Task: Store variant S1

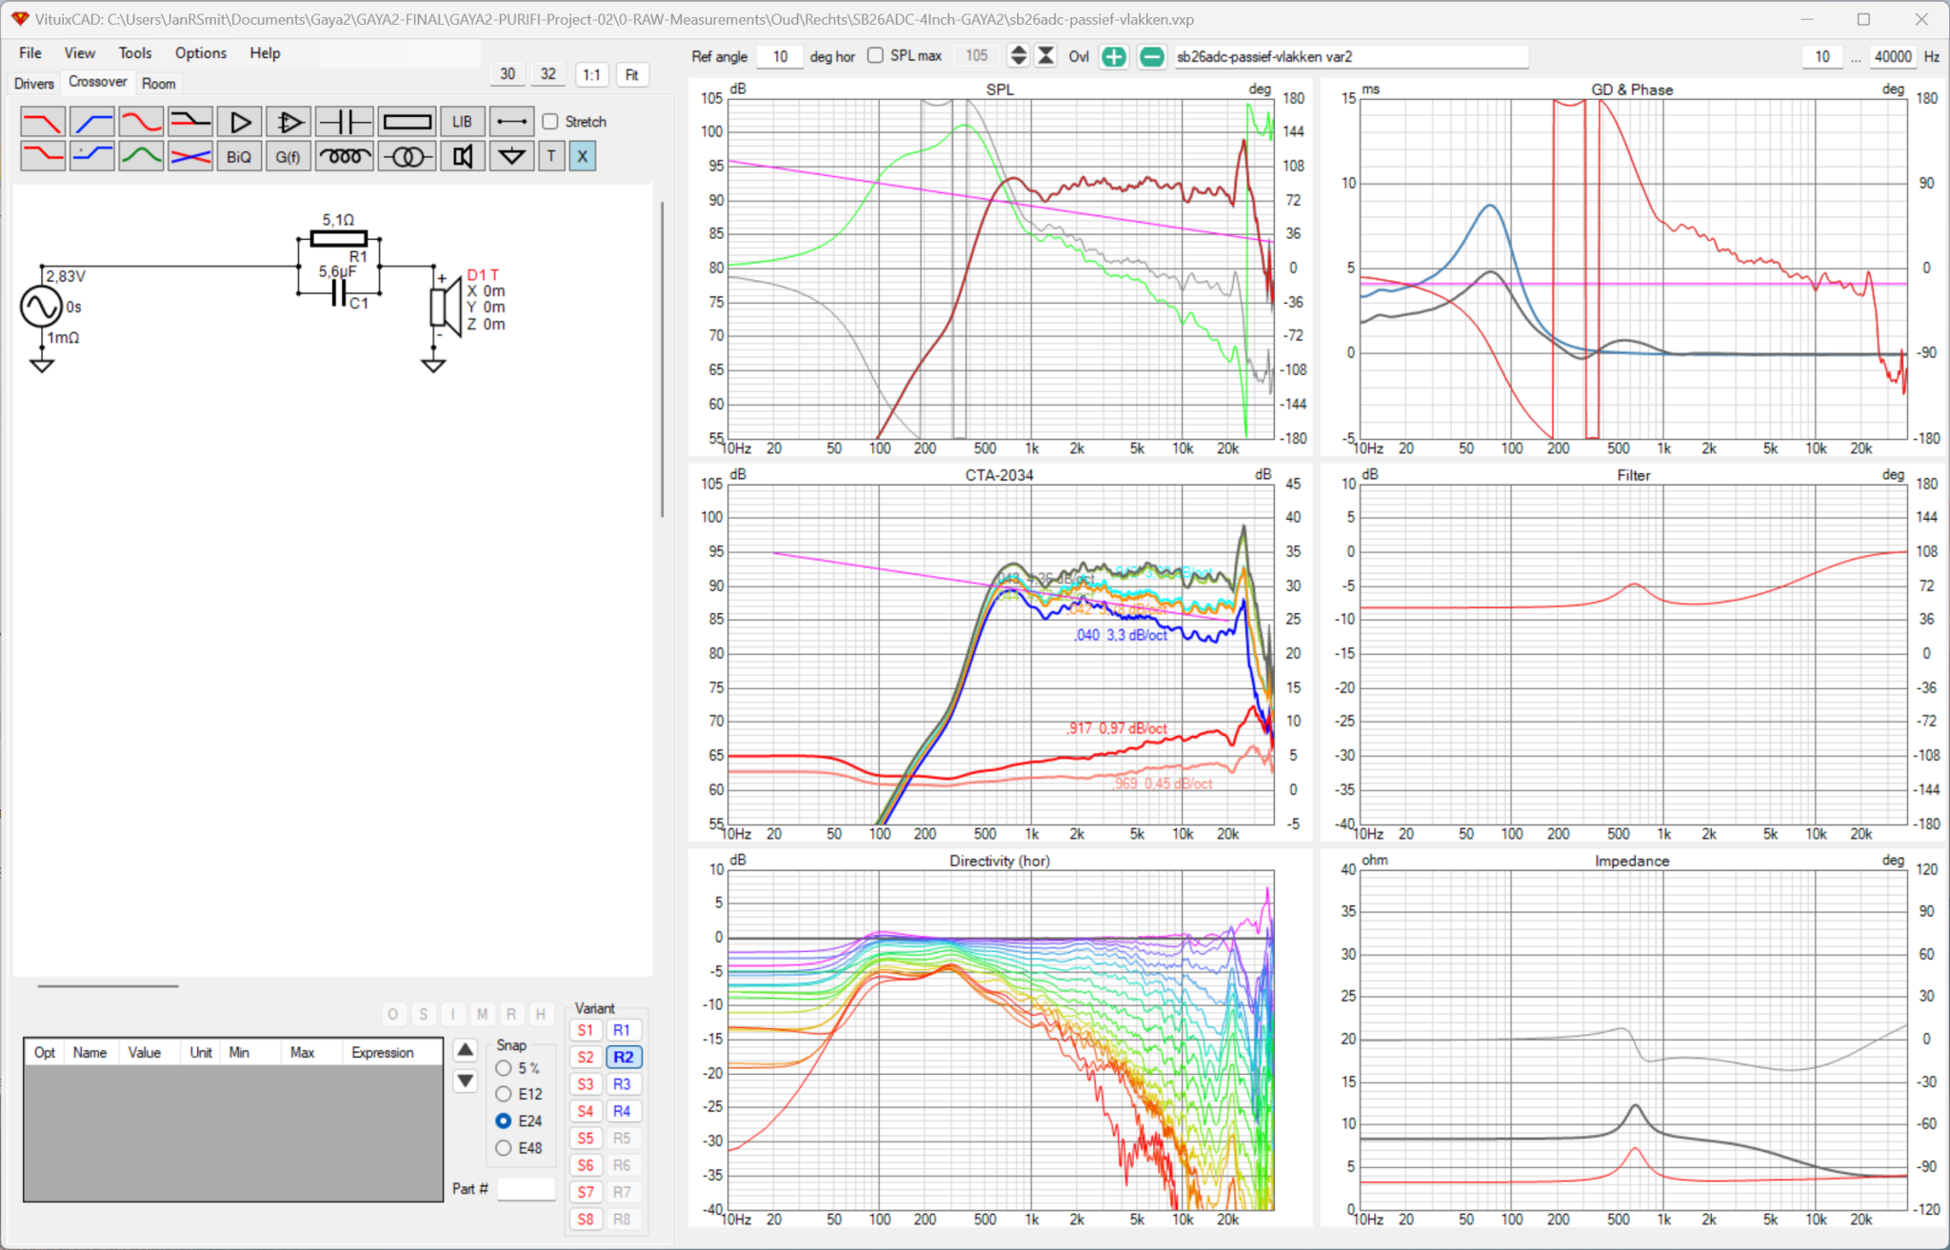Action: pos(586,1030)
